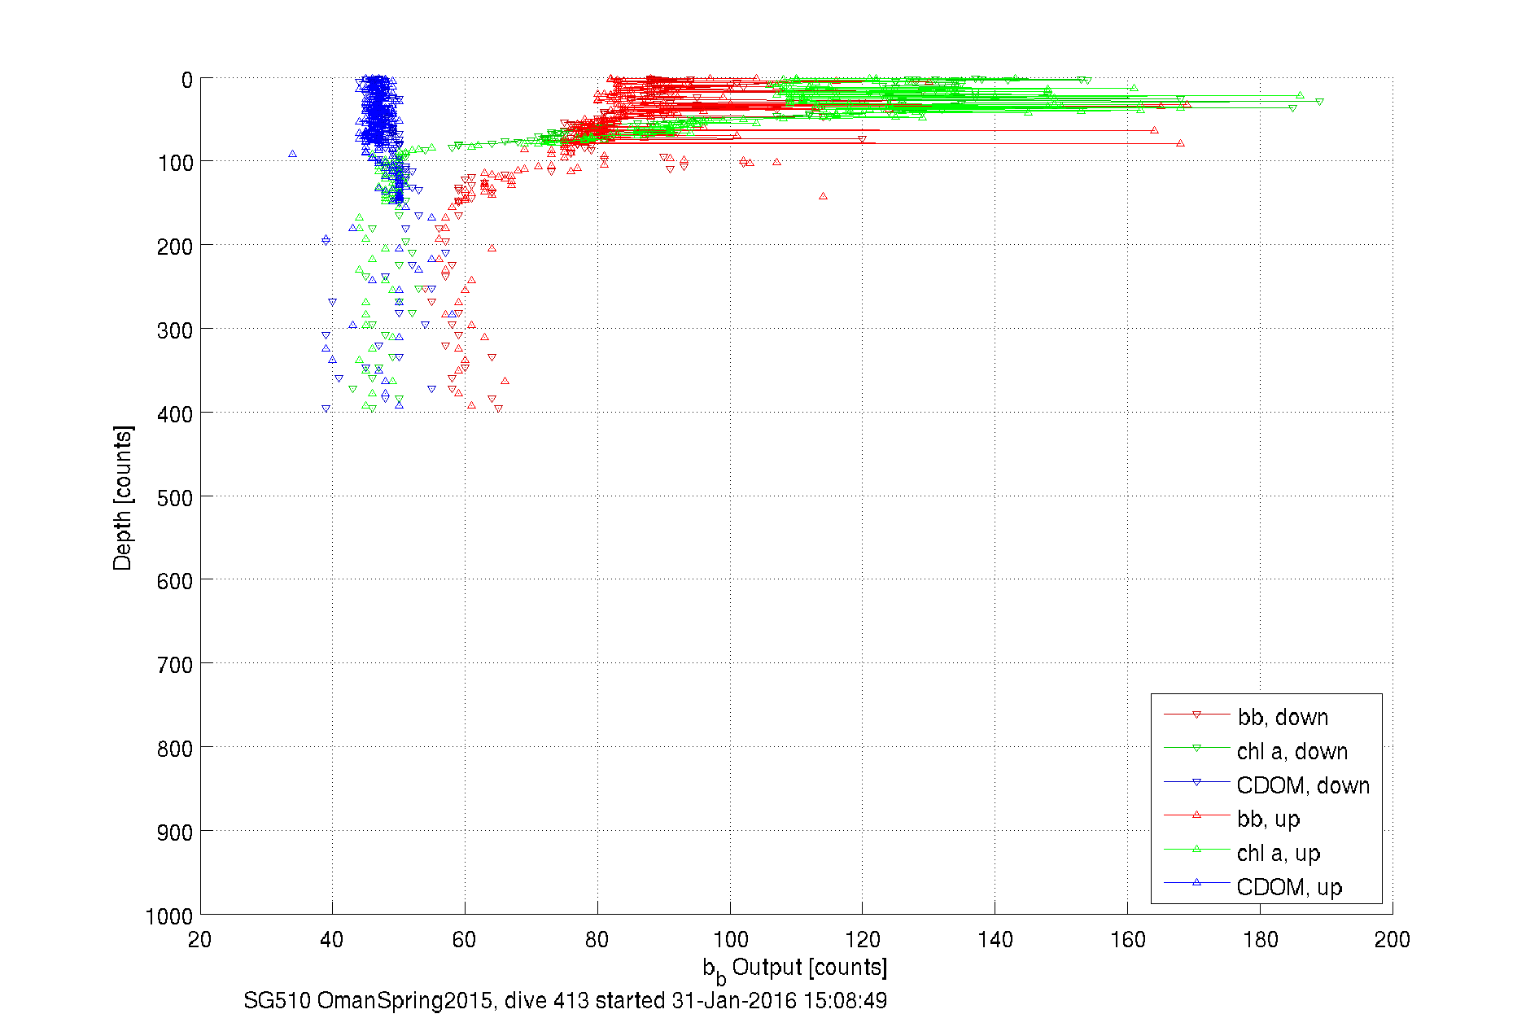Click the isolated blue triangle left of x=40 near depth 100
Screen dimensions: 1539x1027
click(x=292, y=154)
